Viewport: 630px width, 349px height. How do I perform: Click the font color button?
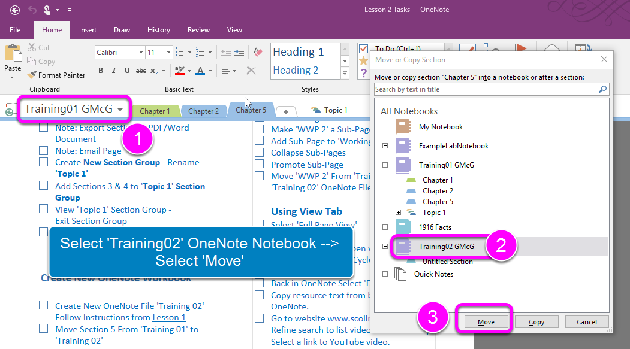point(200,71)
